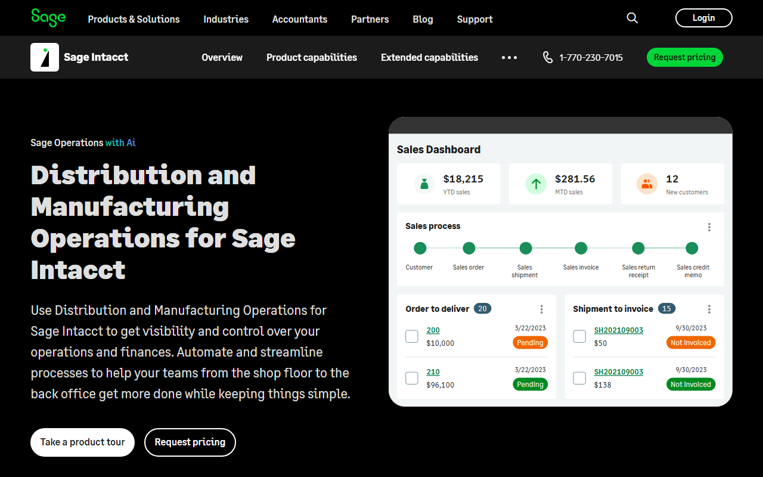Open SH202109003 link for $50 shipment

point(619,330)
